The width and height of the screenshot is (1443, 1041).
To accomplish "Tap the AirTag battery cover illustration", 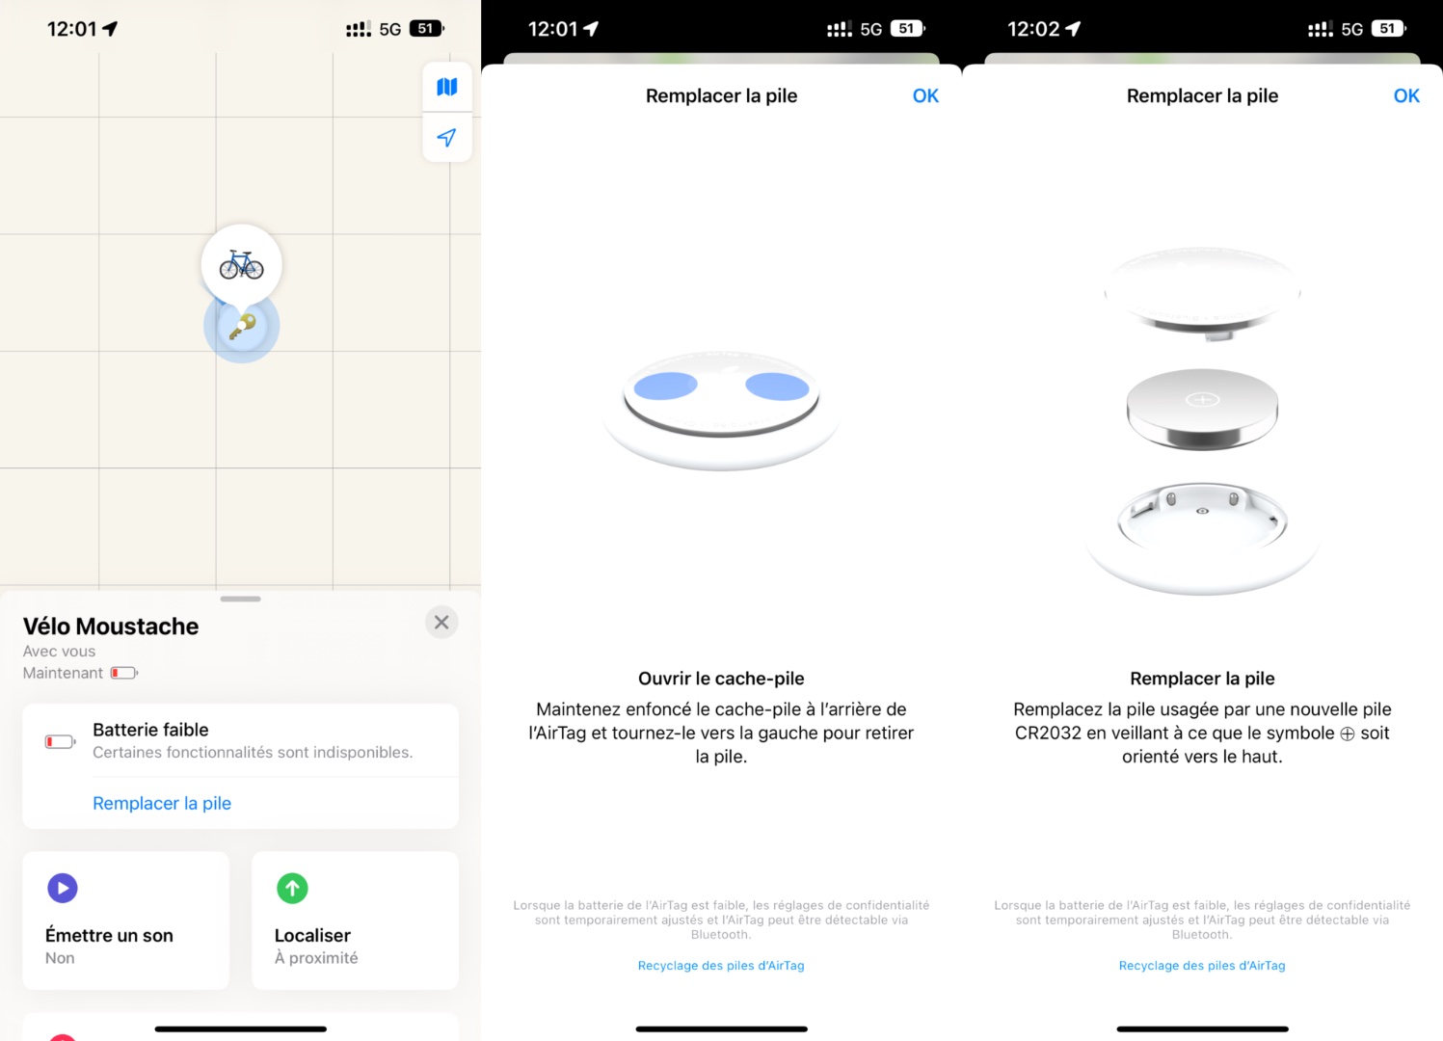I will pos(721,410).
